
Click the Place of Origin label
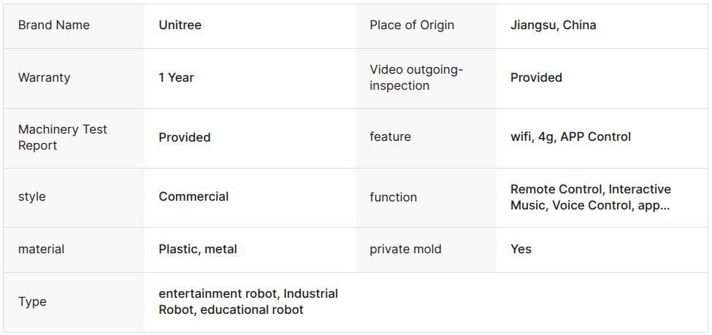pos(412,26)
